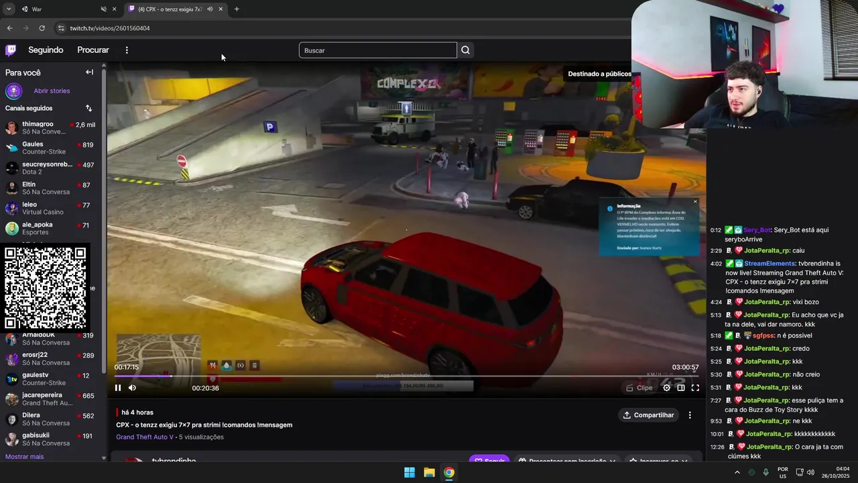This screenshot has height=483, width=858.
Task: Open the Procurar browse page
Action: click(93, 50)
